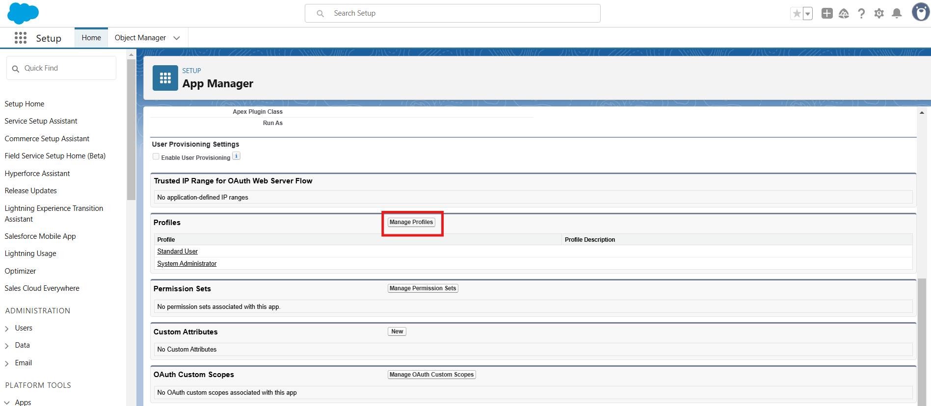Click Manage OAuth Custom Scopes button
The image size is (931, 406).
[x=432, y=375]
